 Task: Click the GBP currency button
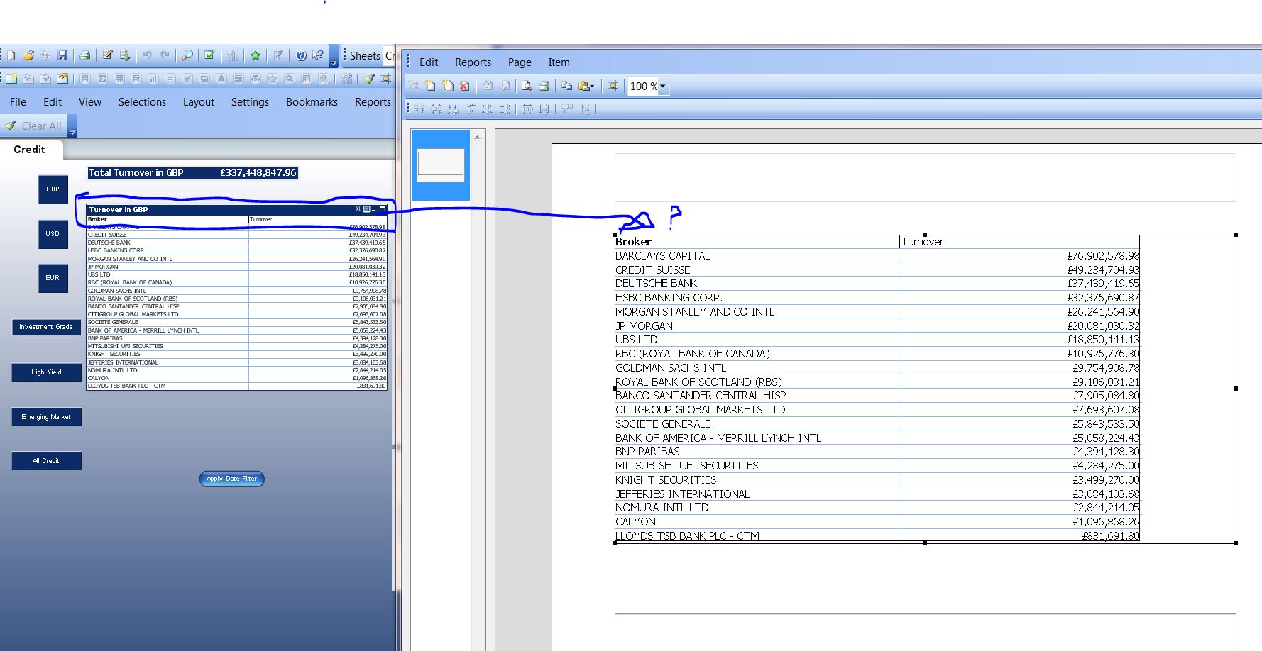53,189
